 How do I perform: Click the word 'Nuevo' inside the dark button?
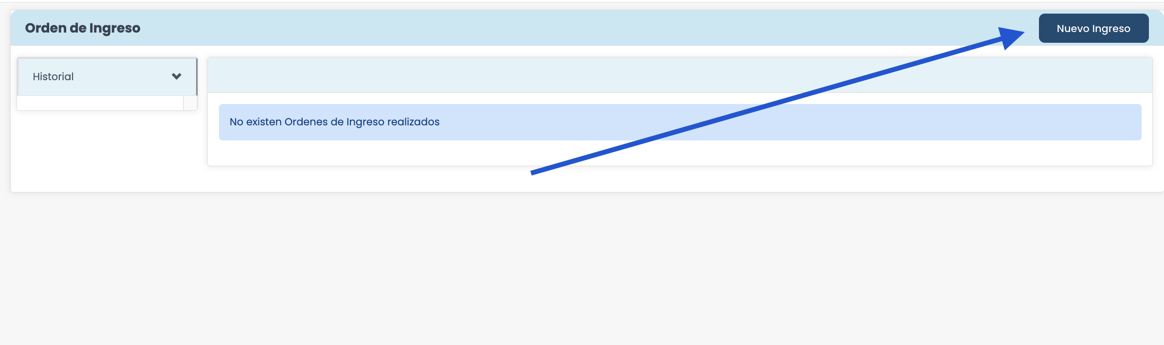coord(1073,29)
